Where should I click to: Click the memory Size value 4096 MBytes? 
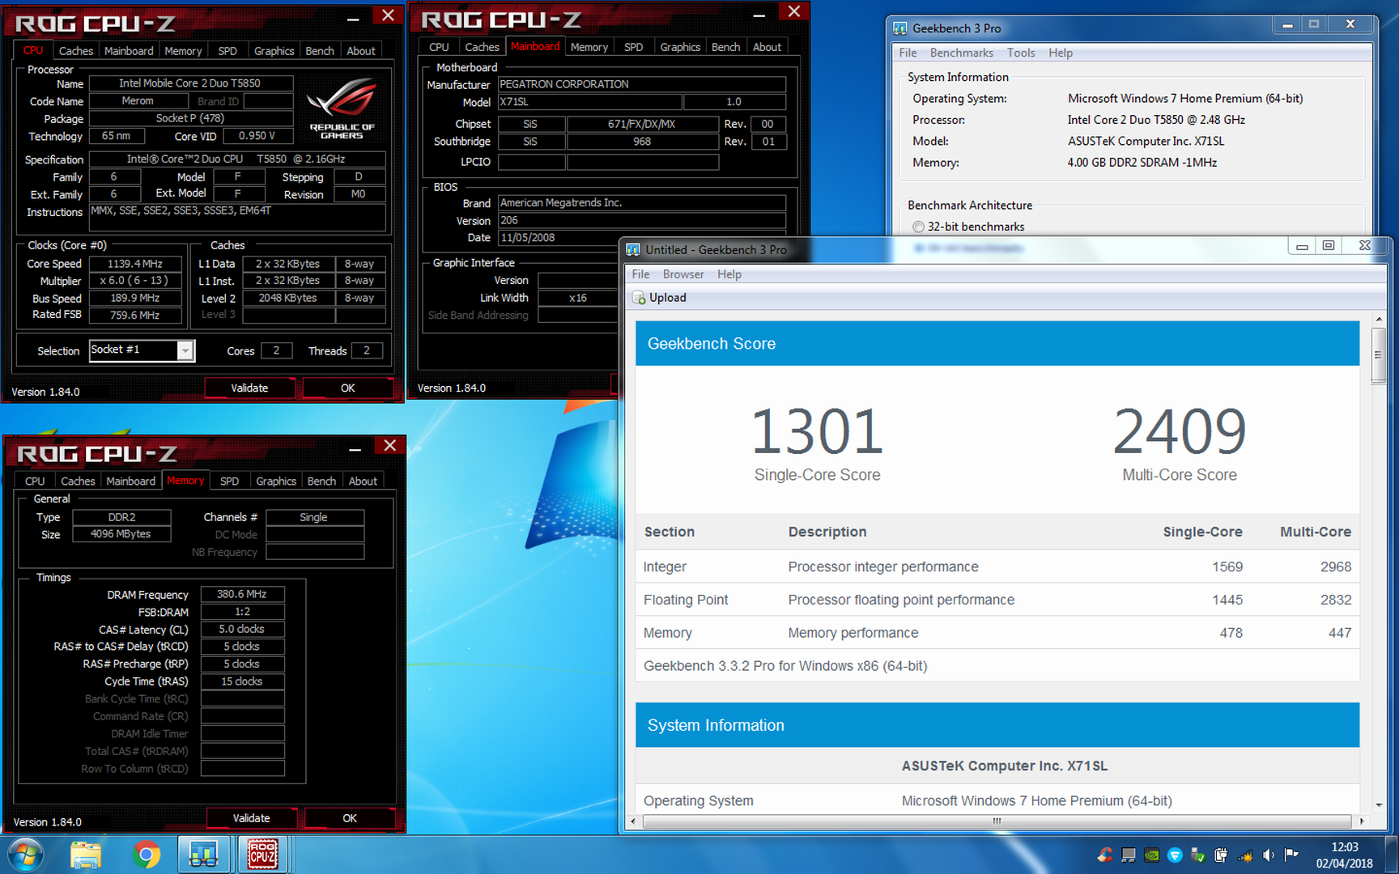tap(121, 534)
